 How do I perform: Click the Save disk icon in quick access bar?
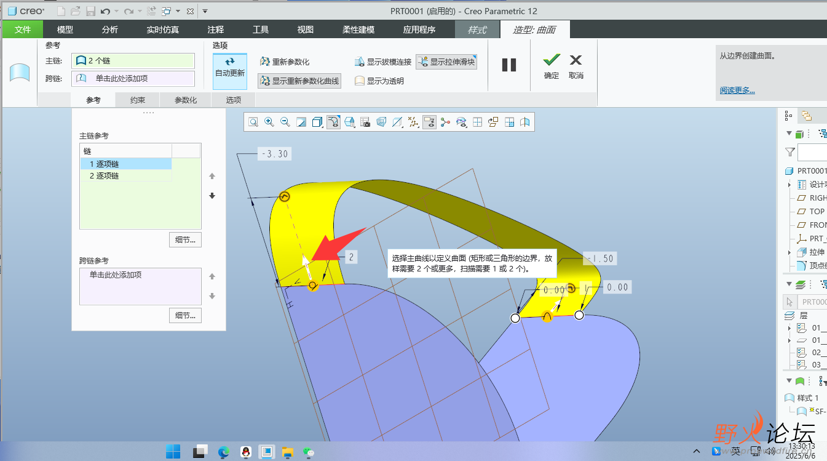point(90,11)
